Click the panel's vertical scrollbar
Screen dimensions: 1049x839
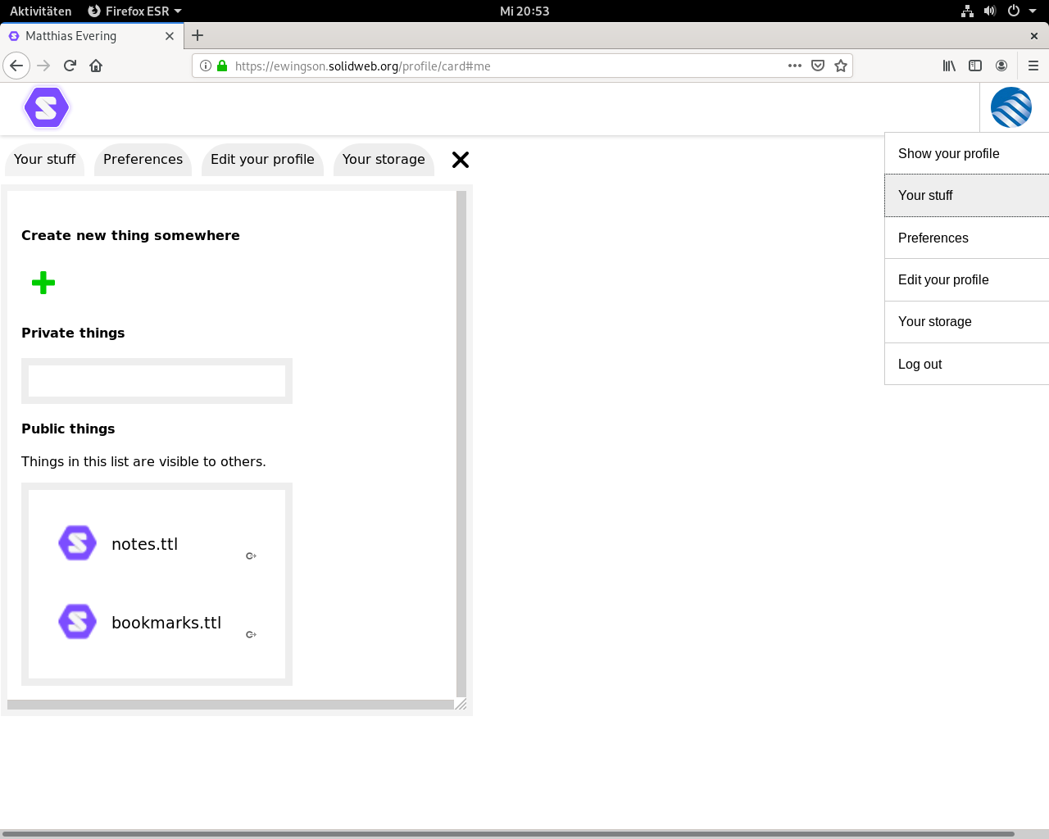point(461,442)
